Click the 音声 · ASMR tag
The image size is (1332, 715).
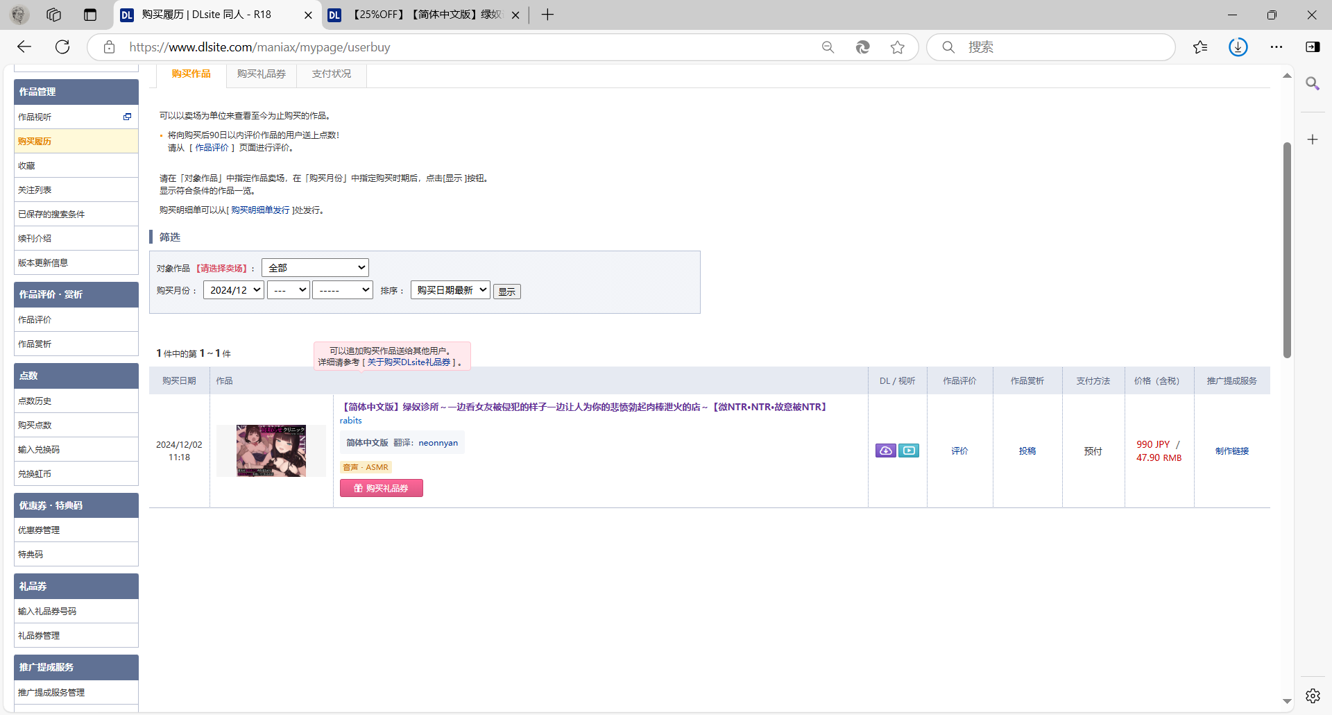click(x=366, y=467)
